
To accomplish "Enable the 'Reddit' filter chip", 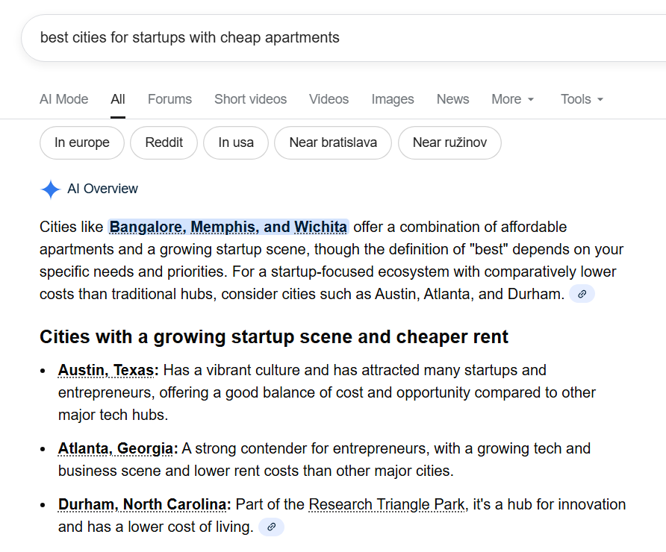I will click(x=164, y=142).
